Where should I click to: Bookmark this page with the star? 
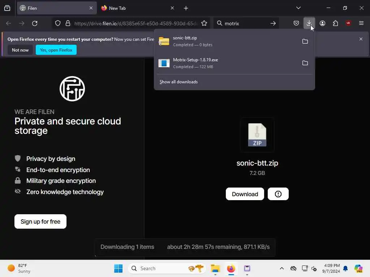204,23
